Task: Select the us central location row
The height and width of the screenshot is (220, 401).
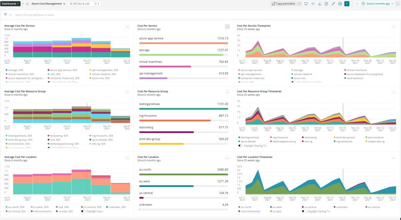Action: [184, 195]
